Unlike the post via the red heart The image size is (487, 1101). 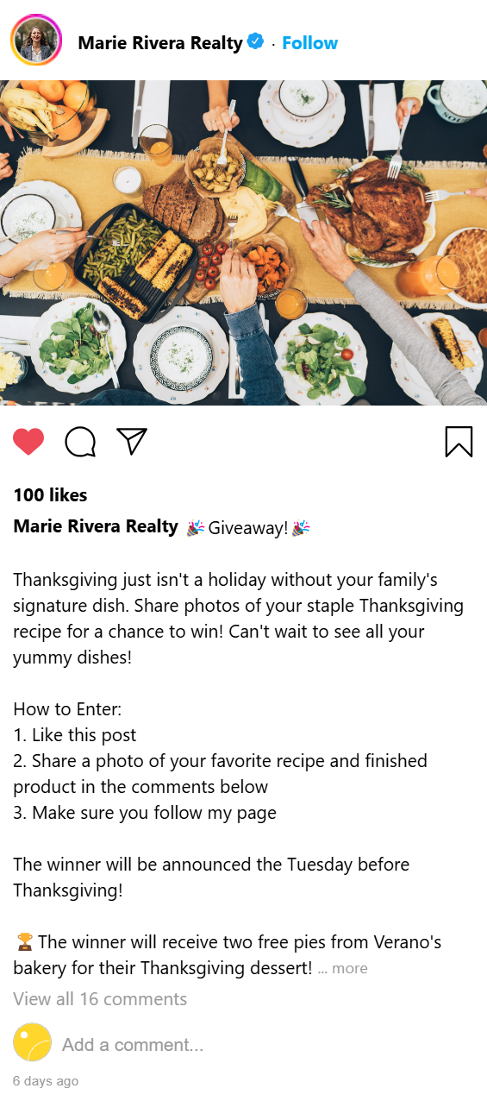28,441
